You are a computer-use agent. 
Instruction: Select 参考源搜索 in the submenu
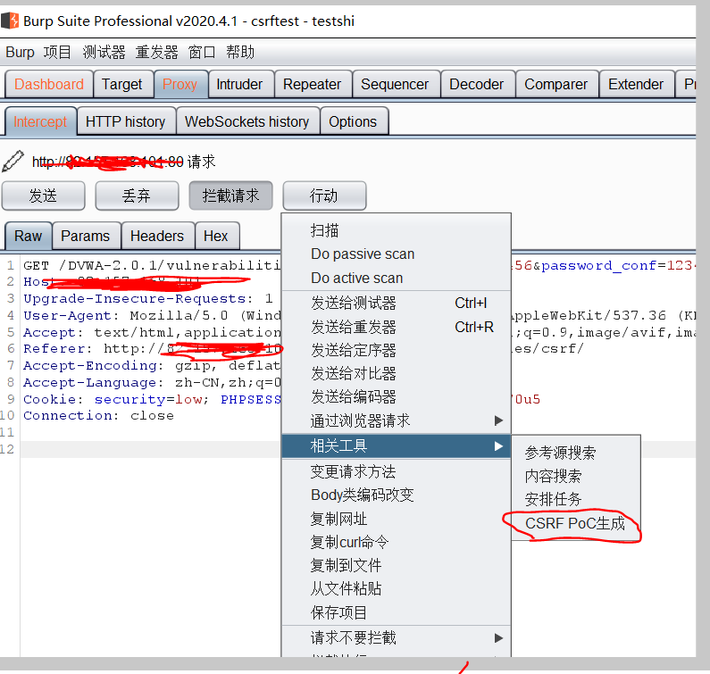(576, 453)
